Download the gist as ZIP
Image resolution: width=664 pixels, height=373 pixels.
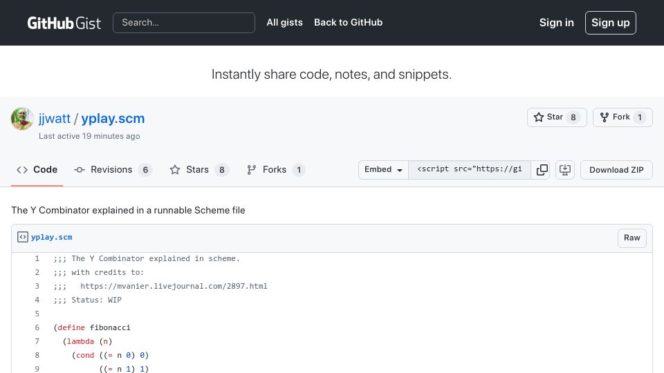point(616,170)
